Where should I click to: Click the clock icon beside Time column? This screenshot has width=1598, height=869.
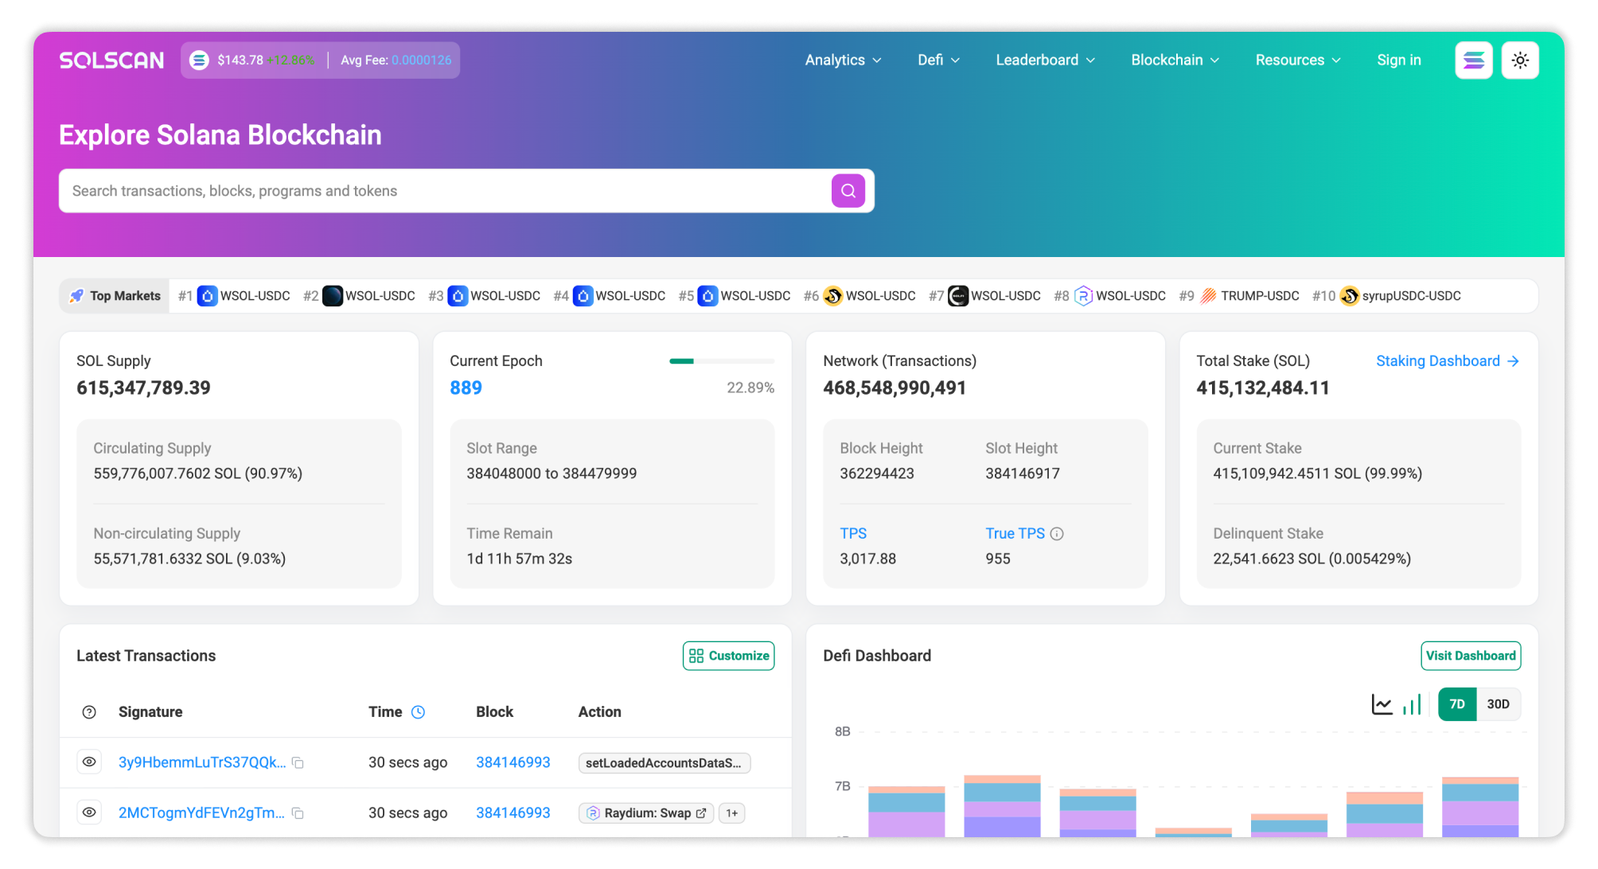pos(419,711)
